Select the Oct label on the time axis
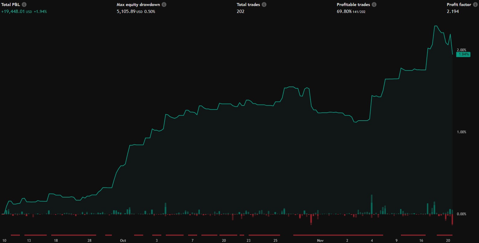 pyautogui.click(x=123, y=240)
